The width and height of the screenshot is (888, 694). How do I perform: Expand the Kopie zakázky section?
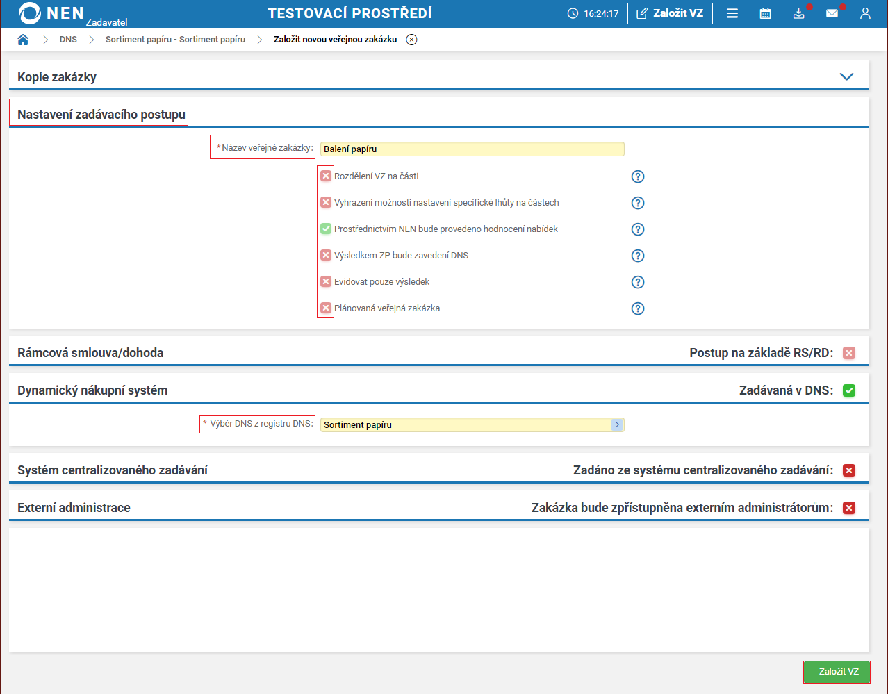[846, 76]
